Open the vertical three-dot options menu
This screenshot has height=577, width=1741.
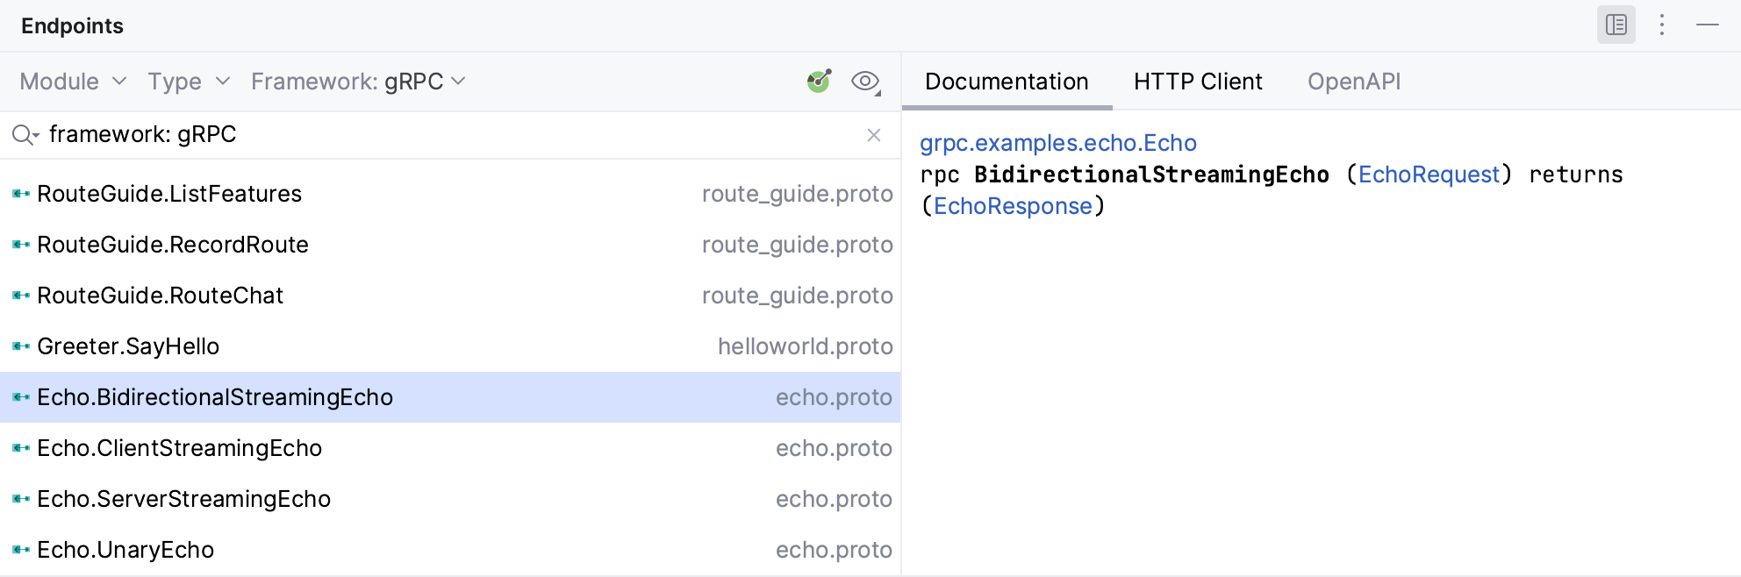1662,25
